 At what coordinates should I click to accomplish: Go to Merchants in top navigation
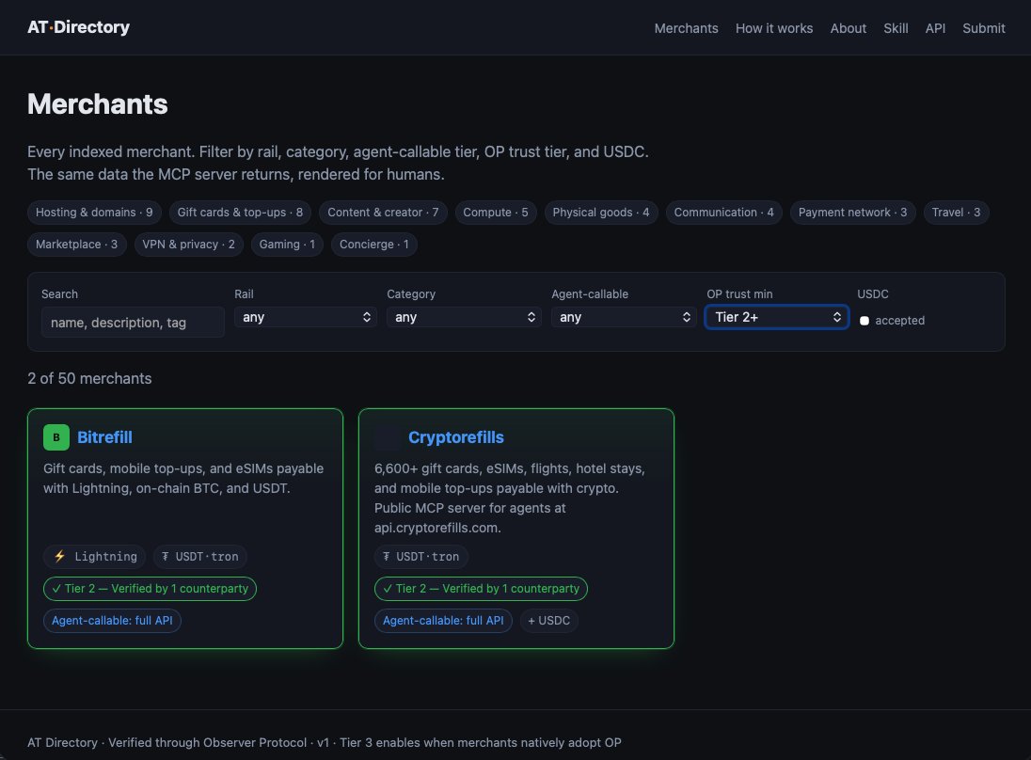[x=686, y=28]
